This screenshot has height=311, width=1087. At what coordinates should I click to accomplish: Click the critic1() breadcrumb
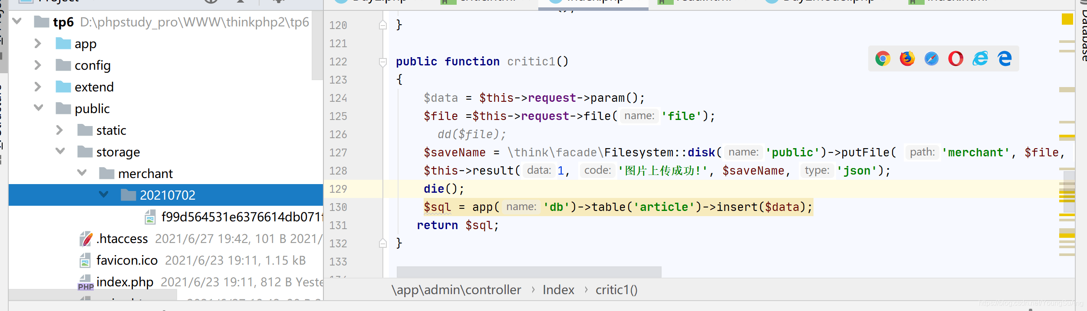[616, 290]
